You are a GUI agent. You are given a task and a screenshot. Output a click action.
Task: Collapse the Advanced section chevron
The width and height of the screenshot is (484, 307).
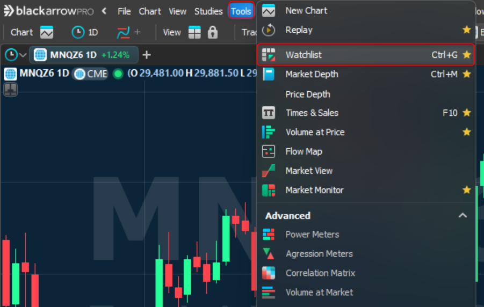pyautogui.click(x=463, y=215)
